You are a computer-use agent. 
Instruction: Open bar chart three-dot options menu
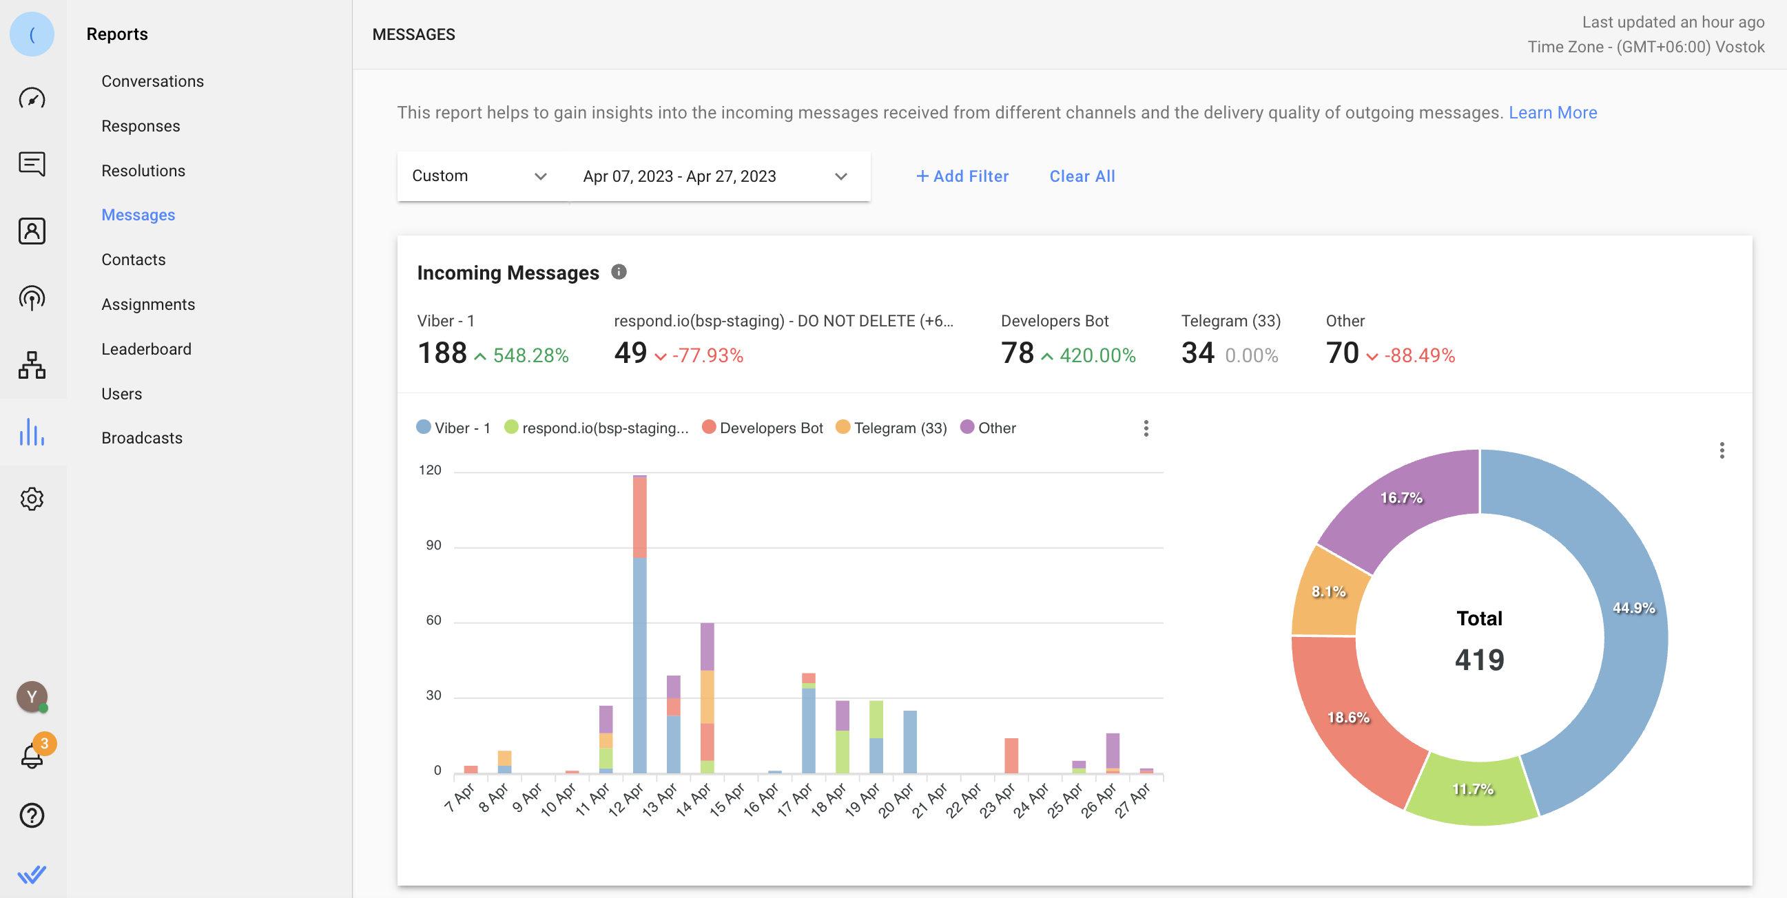pos(1146,428)
